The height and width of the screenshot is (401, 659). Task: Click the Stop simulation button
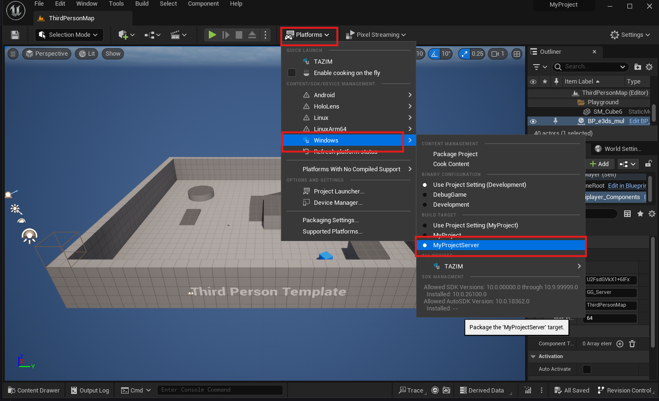point(239,35)
